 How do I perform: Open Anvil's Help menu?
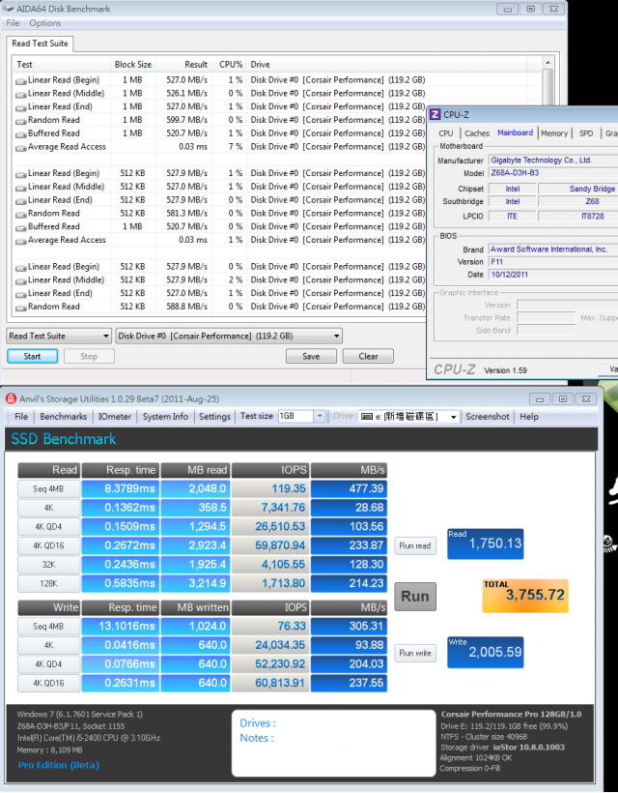pos(529,417)
